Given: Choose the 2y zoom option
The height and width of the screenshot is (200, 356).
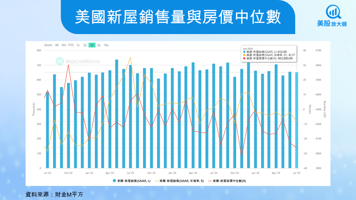Looking at the screenshot, I should 85,45.
